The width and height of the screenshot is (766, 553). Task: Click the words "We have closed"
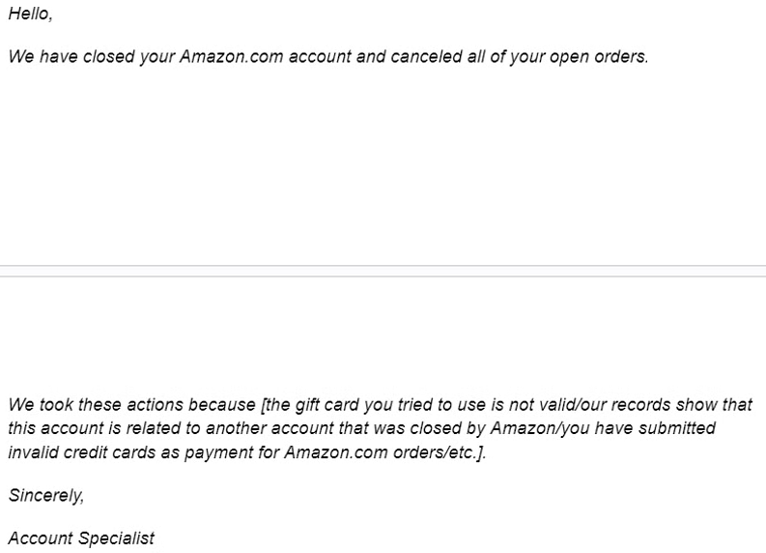click(x=71, y=57)
